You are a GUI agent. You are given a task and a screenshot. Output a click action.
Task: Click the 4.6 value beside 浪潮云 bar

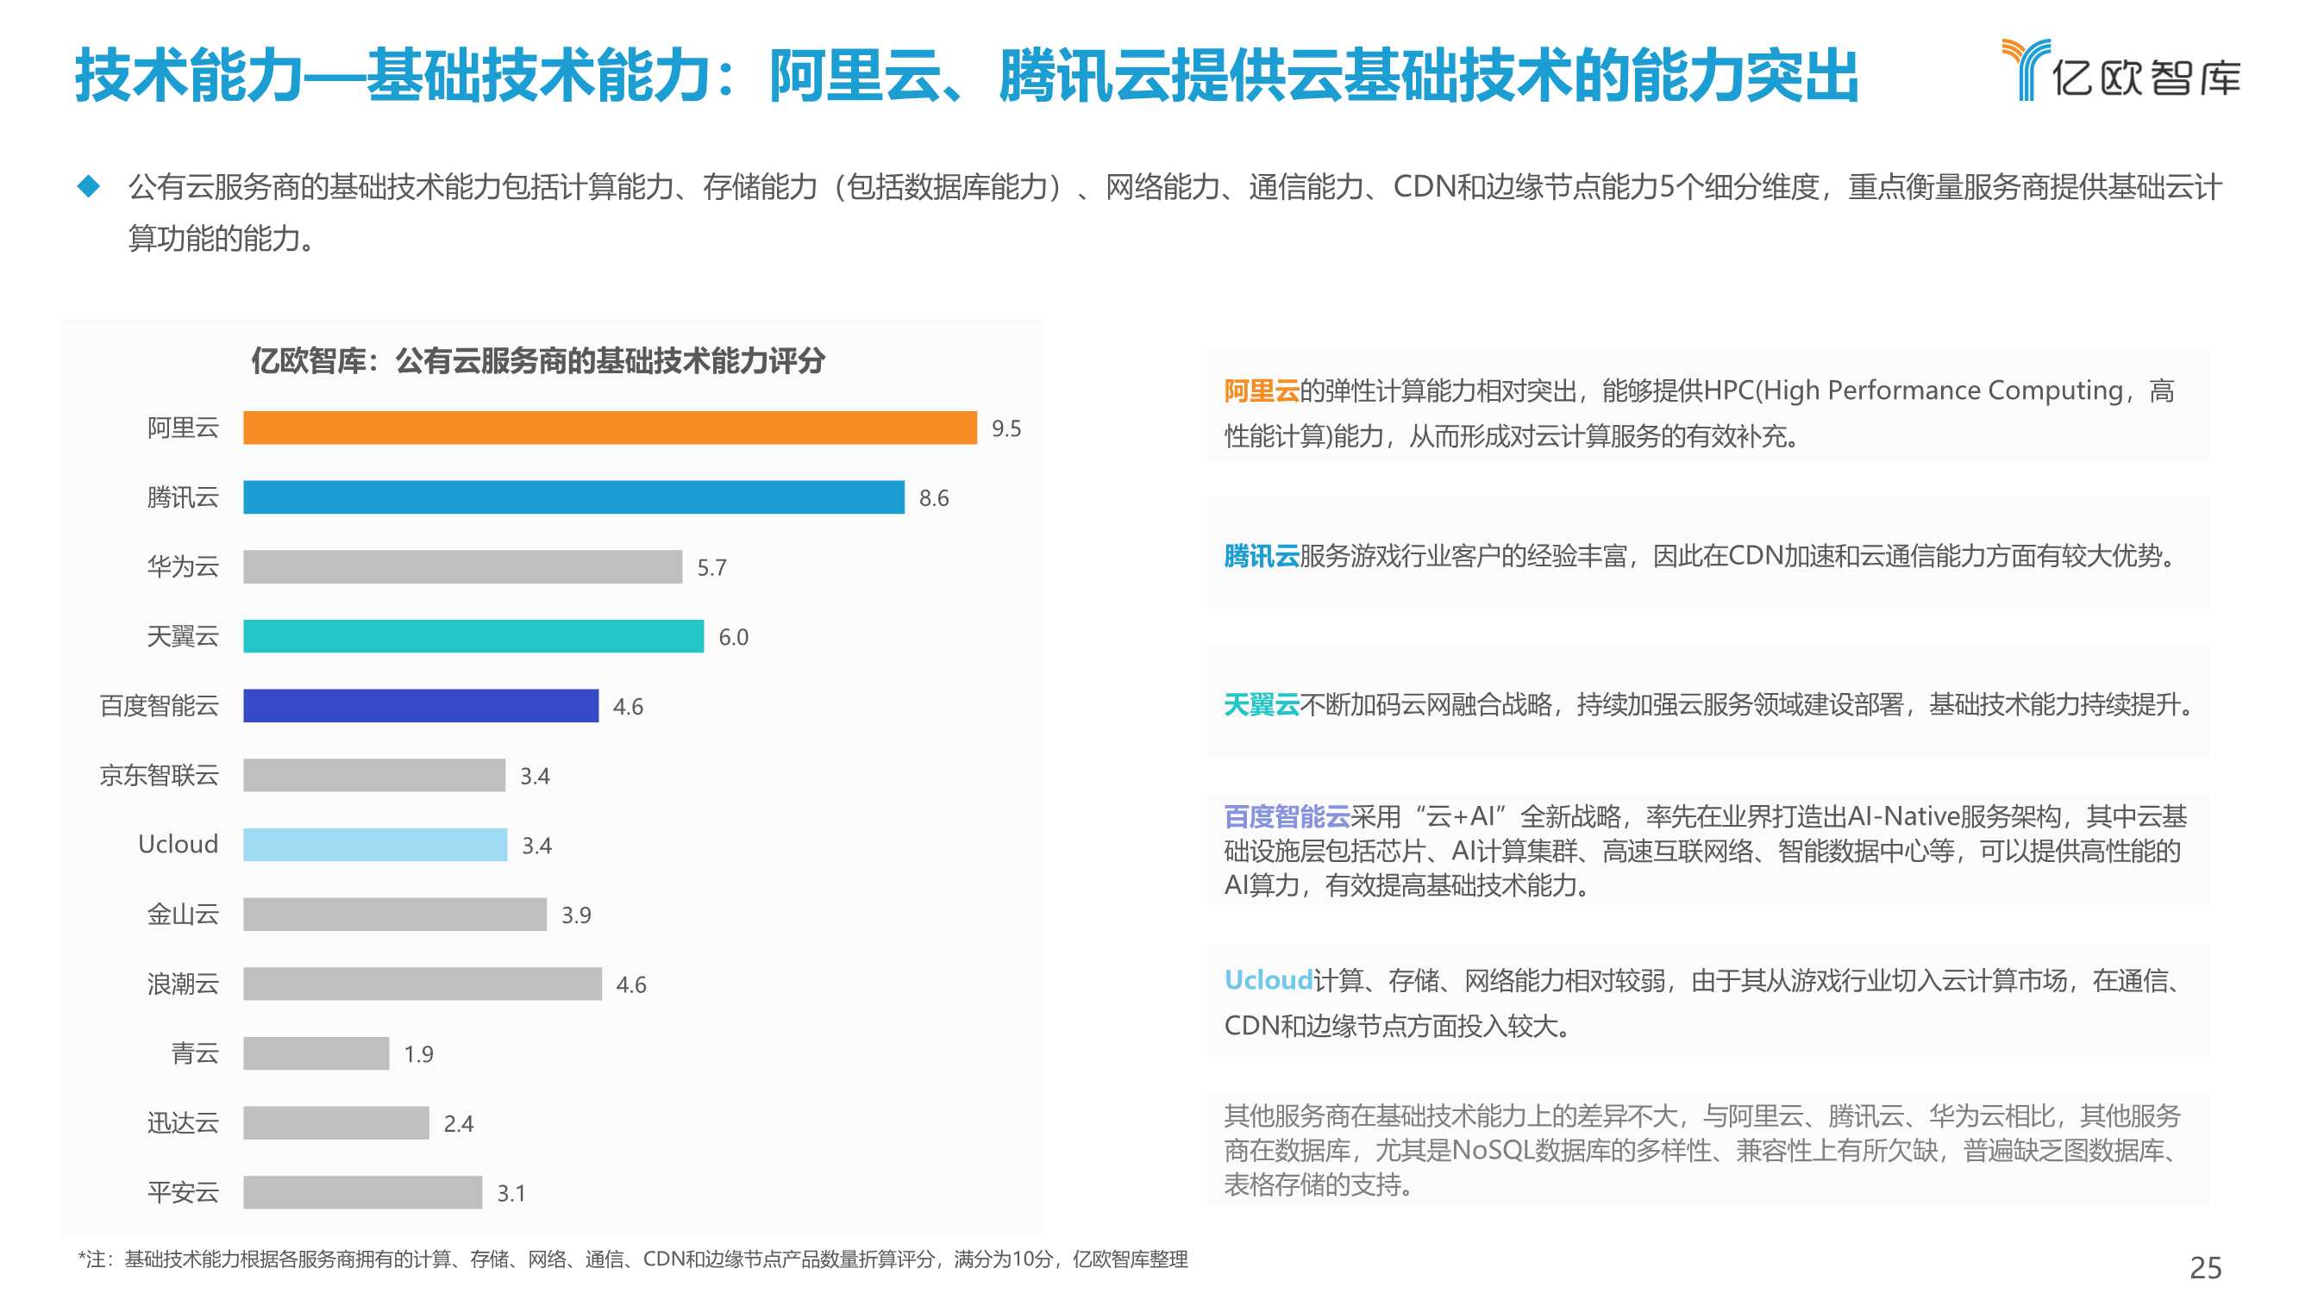(x=631, y=986)
